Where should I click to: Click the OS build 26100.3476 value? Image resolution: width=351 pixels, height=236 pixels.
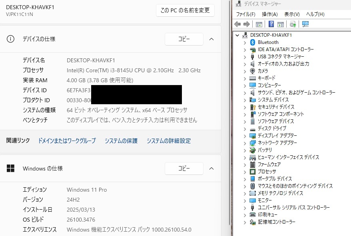pos(81,220)
